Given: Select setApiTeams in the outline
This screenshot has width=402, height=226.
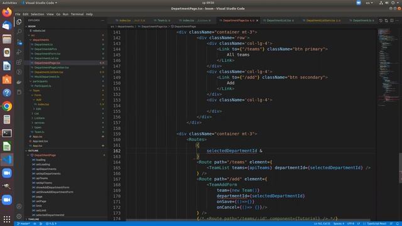Looking at the screenshot, I should pyautogui.click(x=44, y=183).
